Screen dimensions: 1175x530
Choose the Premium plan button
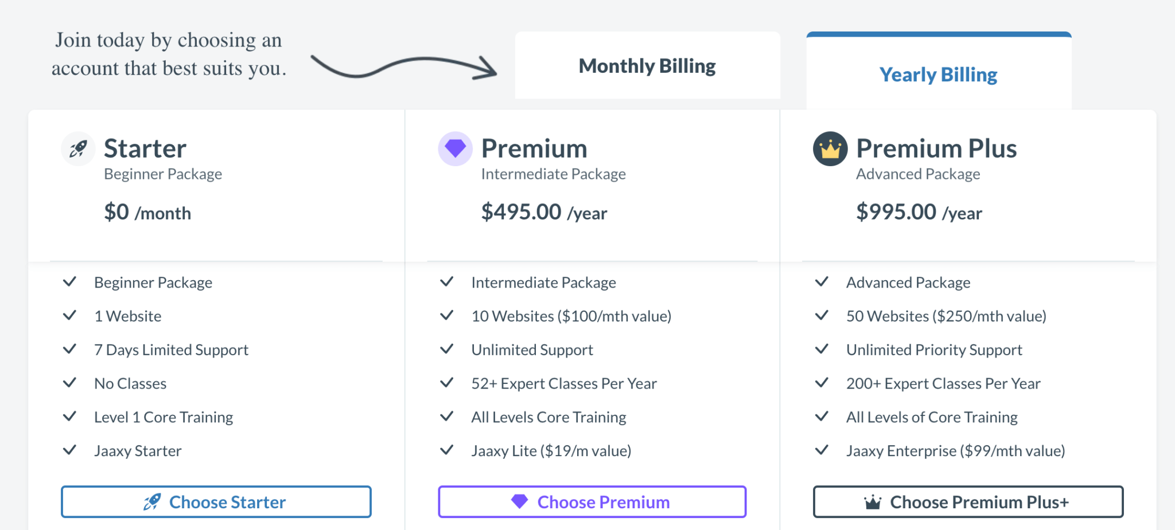[x=592, y=502]
